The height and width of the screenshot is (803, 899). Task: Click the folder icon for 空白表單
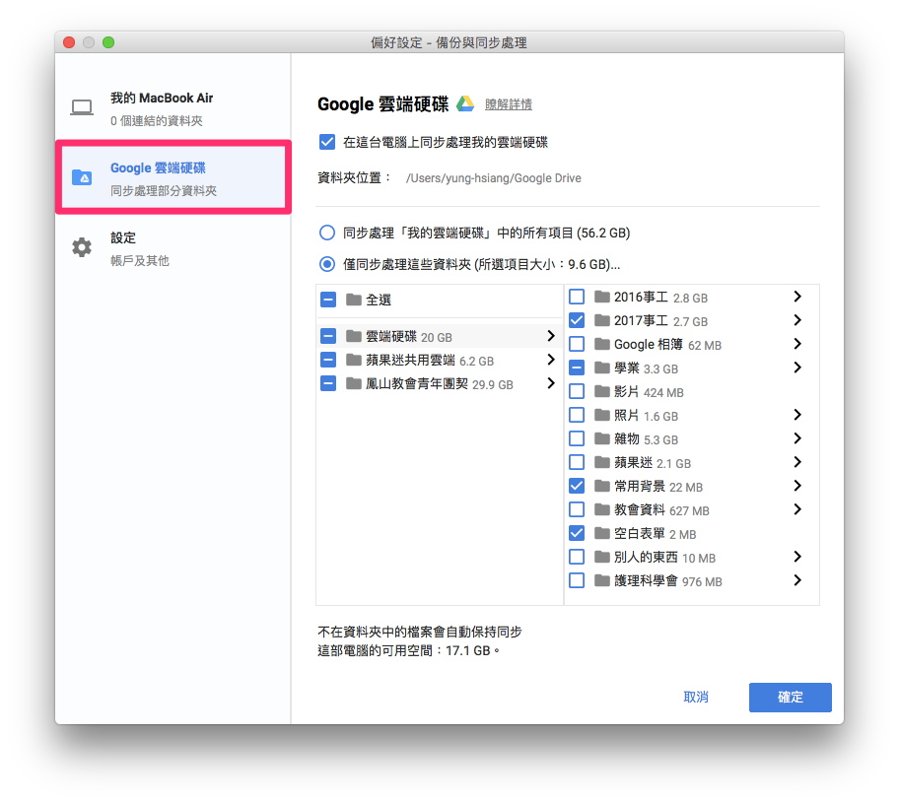(x=602, y=534)
